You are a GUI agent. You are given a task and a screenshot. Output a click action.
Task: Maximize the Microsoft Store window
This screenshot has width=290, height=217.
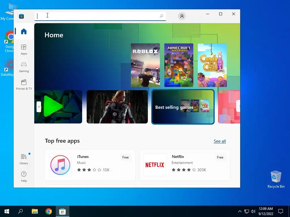220,14
